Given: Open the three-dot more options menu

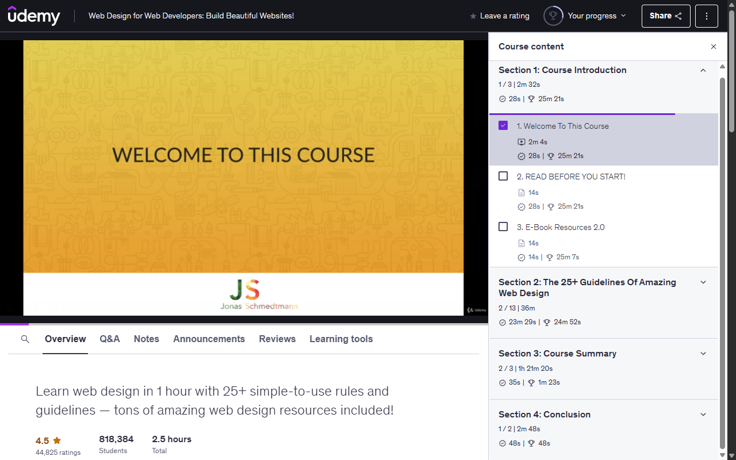Looking at the screenshot, I should pos(707,16).
